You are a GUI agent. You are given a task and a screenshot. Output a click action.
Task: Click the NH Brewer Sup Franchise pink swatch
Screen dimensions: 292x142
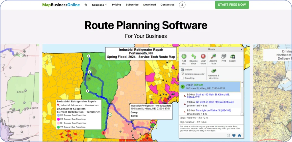[x=59, y=123]
